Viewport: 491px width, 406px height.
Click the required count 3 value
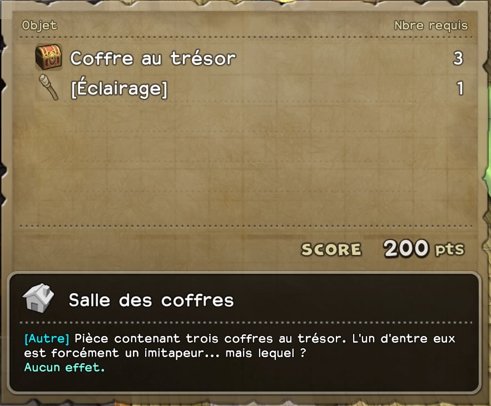point(458,58)
